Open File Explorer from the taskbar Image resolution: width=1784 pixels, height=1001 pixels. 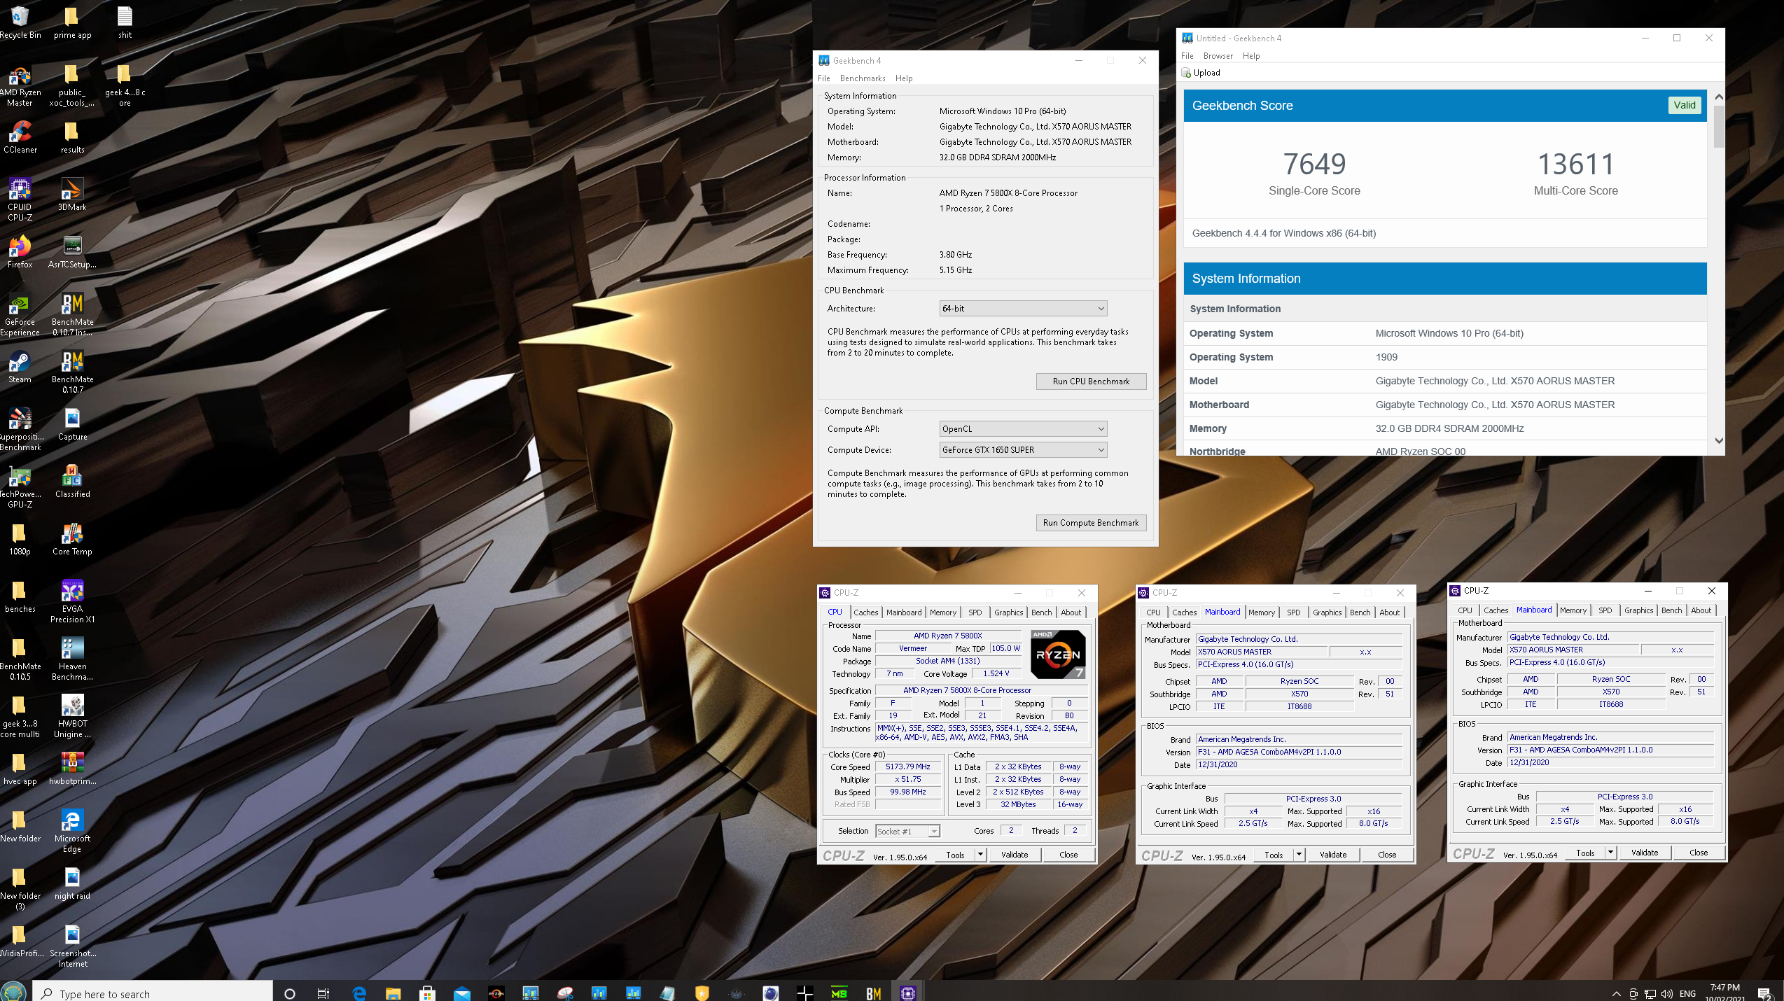coord(393,993)
